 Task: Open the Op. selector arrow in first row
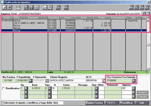tap(26, 88)
